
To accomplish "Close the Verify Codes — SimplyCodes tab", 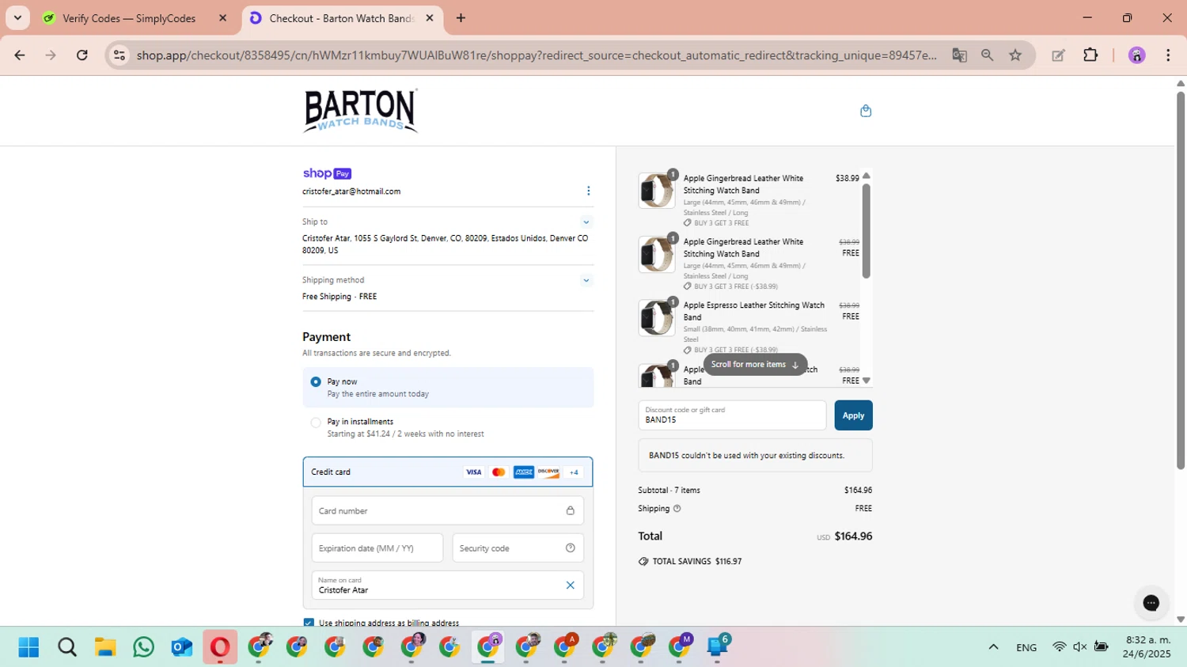I will [222, 18].
